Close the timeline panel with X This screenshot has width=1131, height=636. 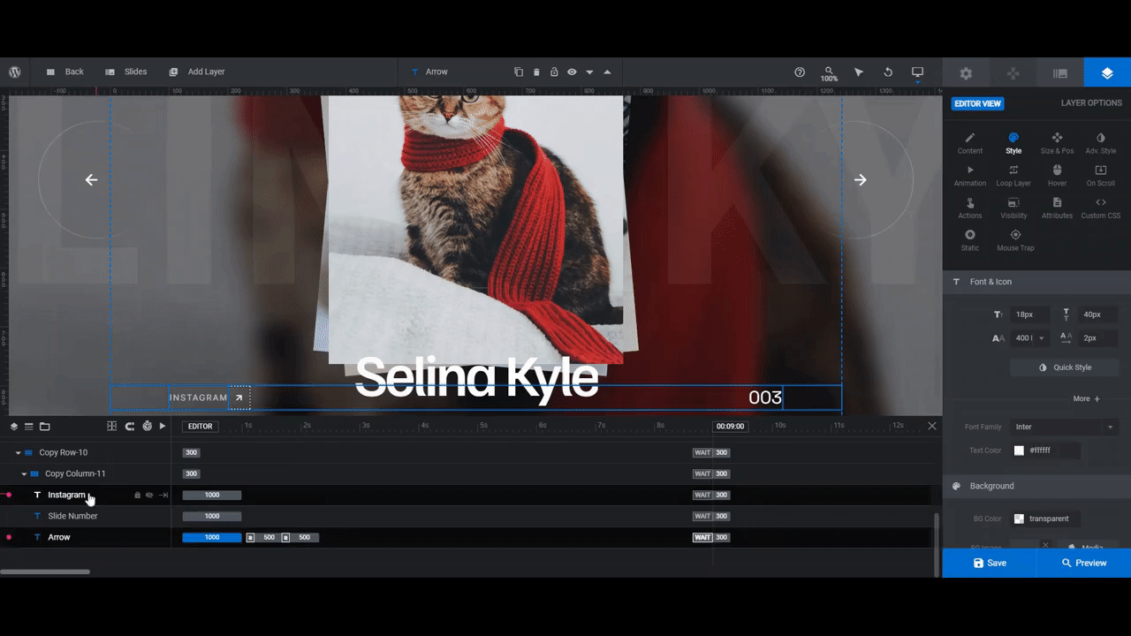[932, 426]
